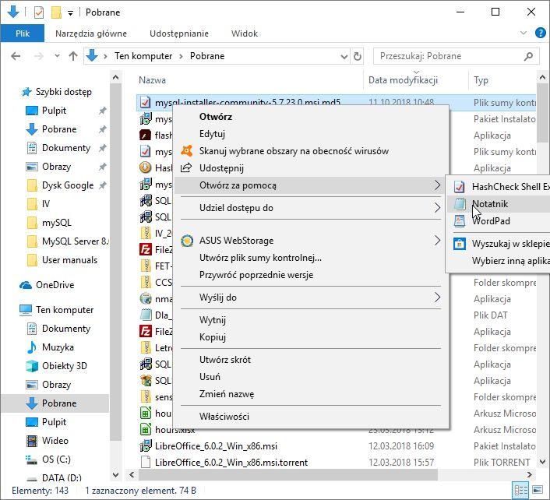This screenshot has height=500, width=550.
Task: Open Obiekty 3D in navigation pane
Action: [x=64, y=366]
